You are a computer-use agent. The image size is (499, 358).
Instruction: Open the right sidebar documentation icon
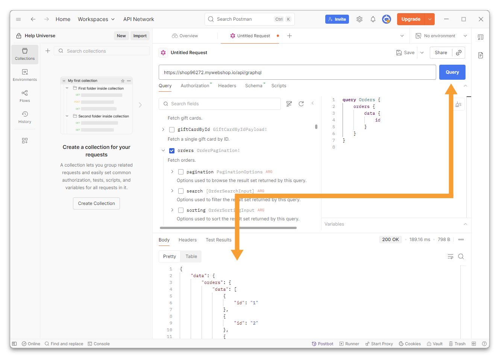(481, 55)
